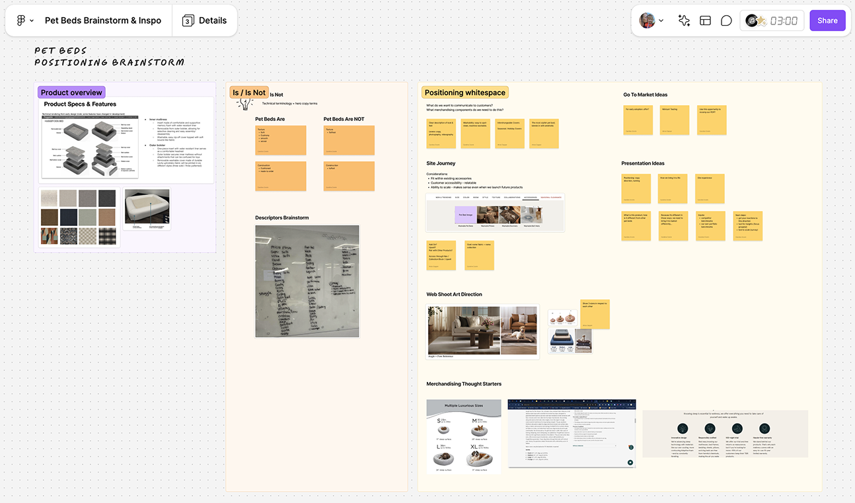Viewport: 855px width, 503px height.
Task: Open templates with the layout grid icon
Action: (x=705, y=20)
